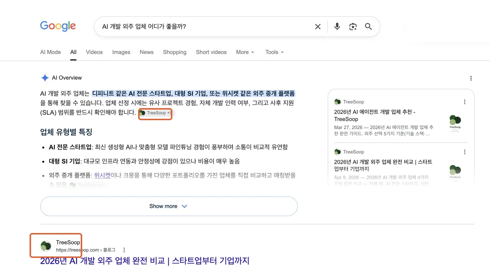Open the blue 2026년 AI 개발 외주 업체 완전 비교 result title

[145, 261]
